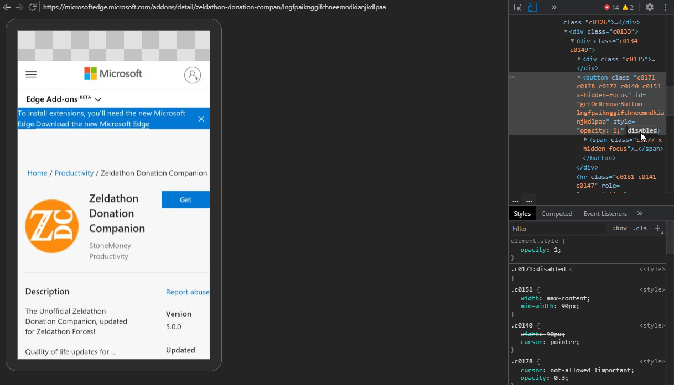Click the .c0171:disabled selector
This screenshot has height=385, width=674.
click(538, 269)
